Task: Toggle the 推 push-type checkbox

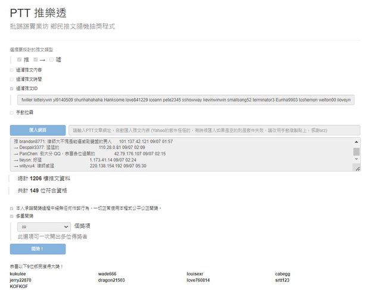Action: click(20, 59)
